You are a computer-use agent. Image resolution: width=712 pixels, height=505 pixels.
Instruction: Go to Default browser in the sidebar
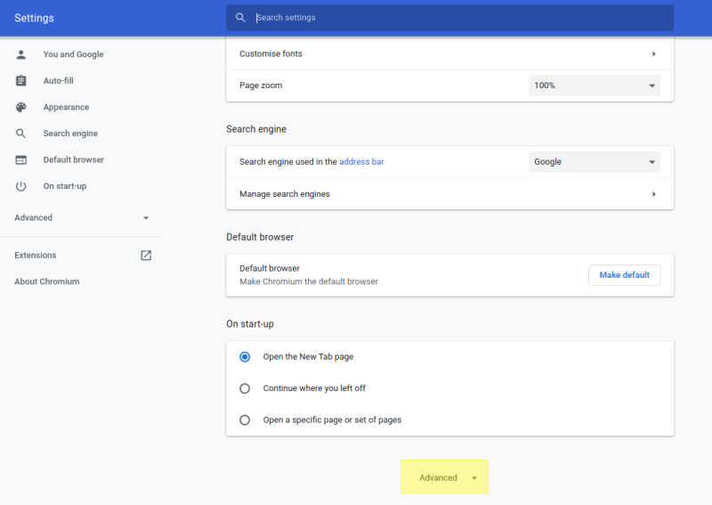(x=74, y=160)
